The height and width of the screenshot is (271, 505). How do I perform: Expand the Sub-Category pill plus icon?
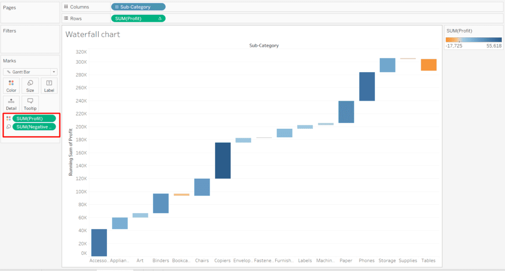[116, 7]
